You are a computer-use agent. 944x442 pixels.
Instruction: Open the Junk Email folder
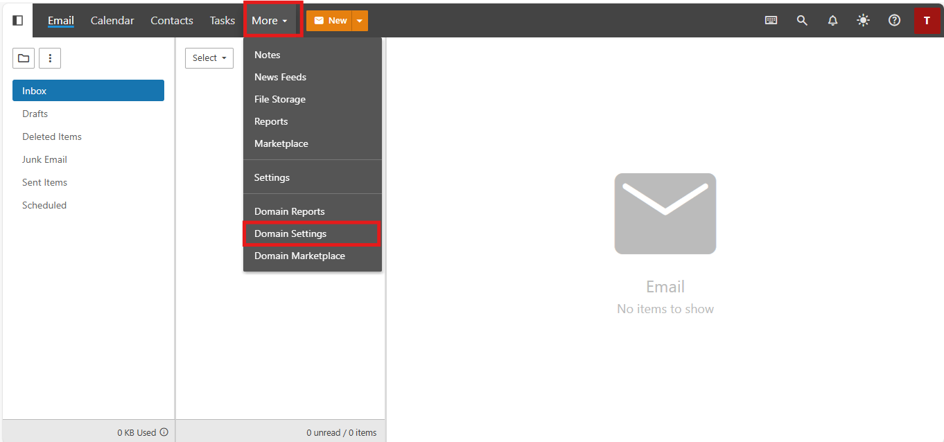(44, 159)
